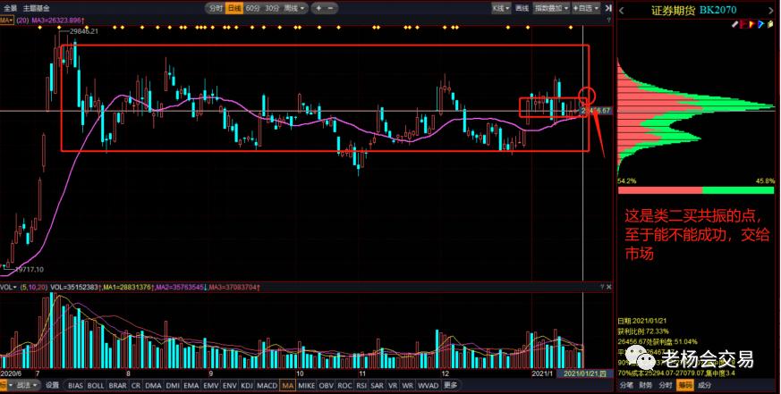Open 战法 strategy dropdown

[x=26, y=386]
